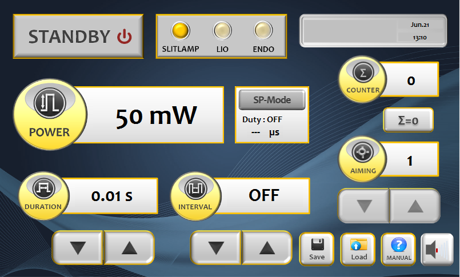Load settings with the folder icon
460x277 pixels.
(358, 249)
